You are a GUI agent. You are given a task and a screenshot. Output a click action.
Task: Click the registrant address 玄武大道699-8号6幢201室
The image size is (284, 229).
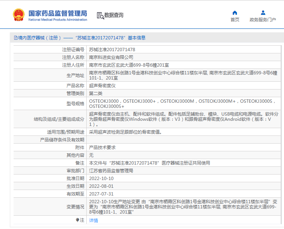click(x=129, y=65)
